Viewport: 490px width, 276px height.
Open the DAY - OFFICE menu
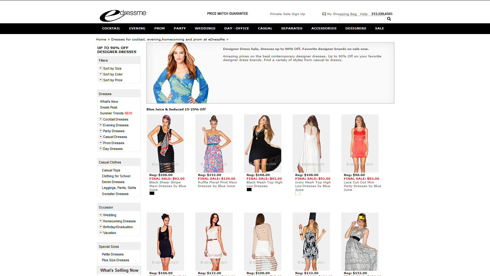tap(236, 29)
